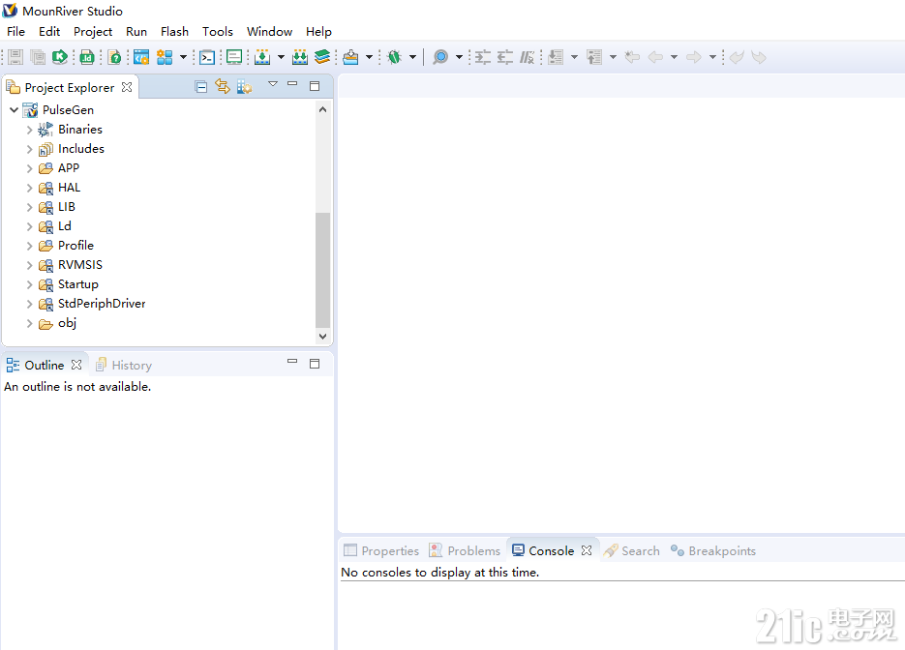Open the terminal prompt toolbar icon

(207, 57)
